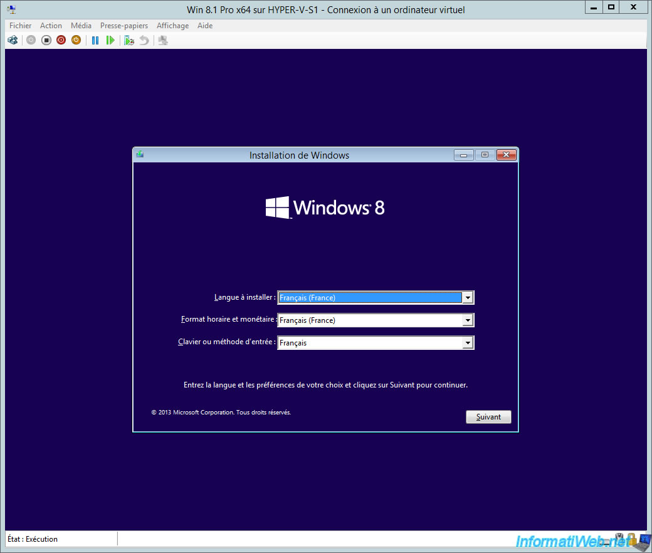The height and width of the screenshot is (553, 652).
Task: Click the 'État : Exécution' status text
Action: pos(33,539)
